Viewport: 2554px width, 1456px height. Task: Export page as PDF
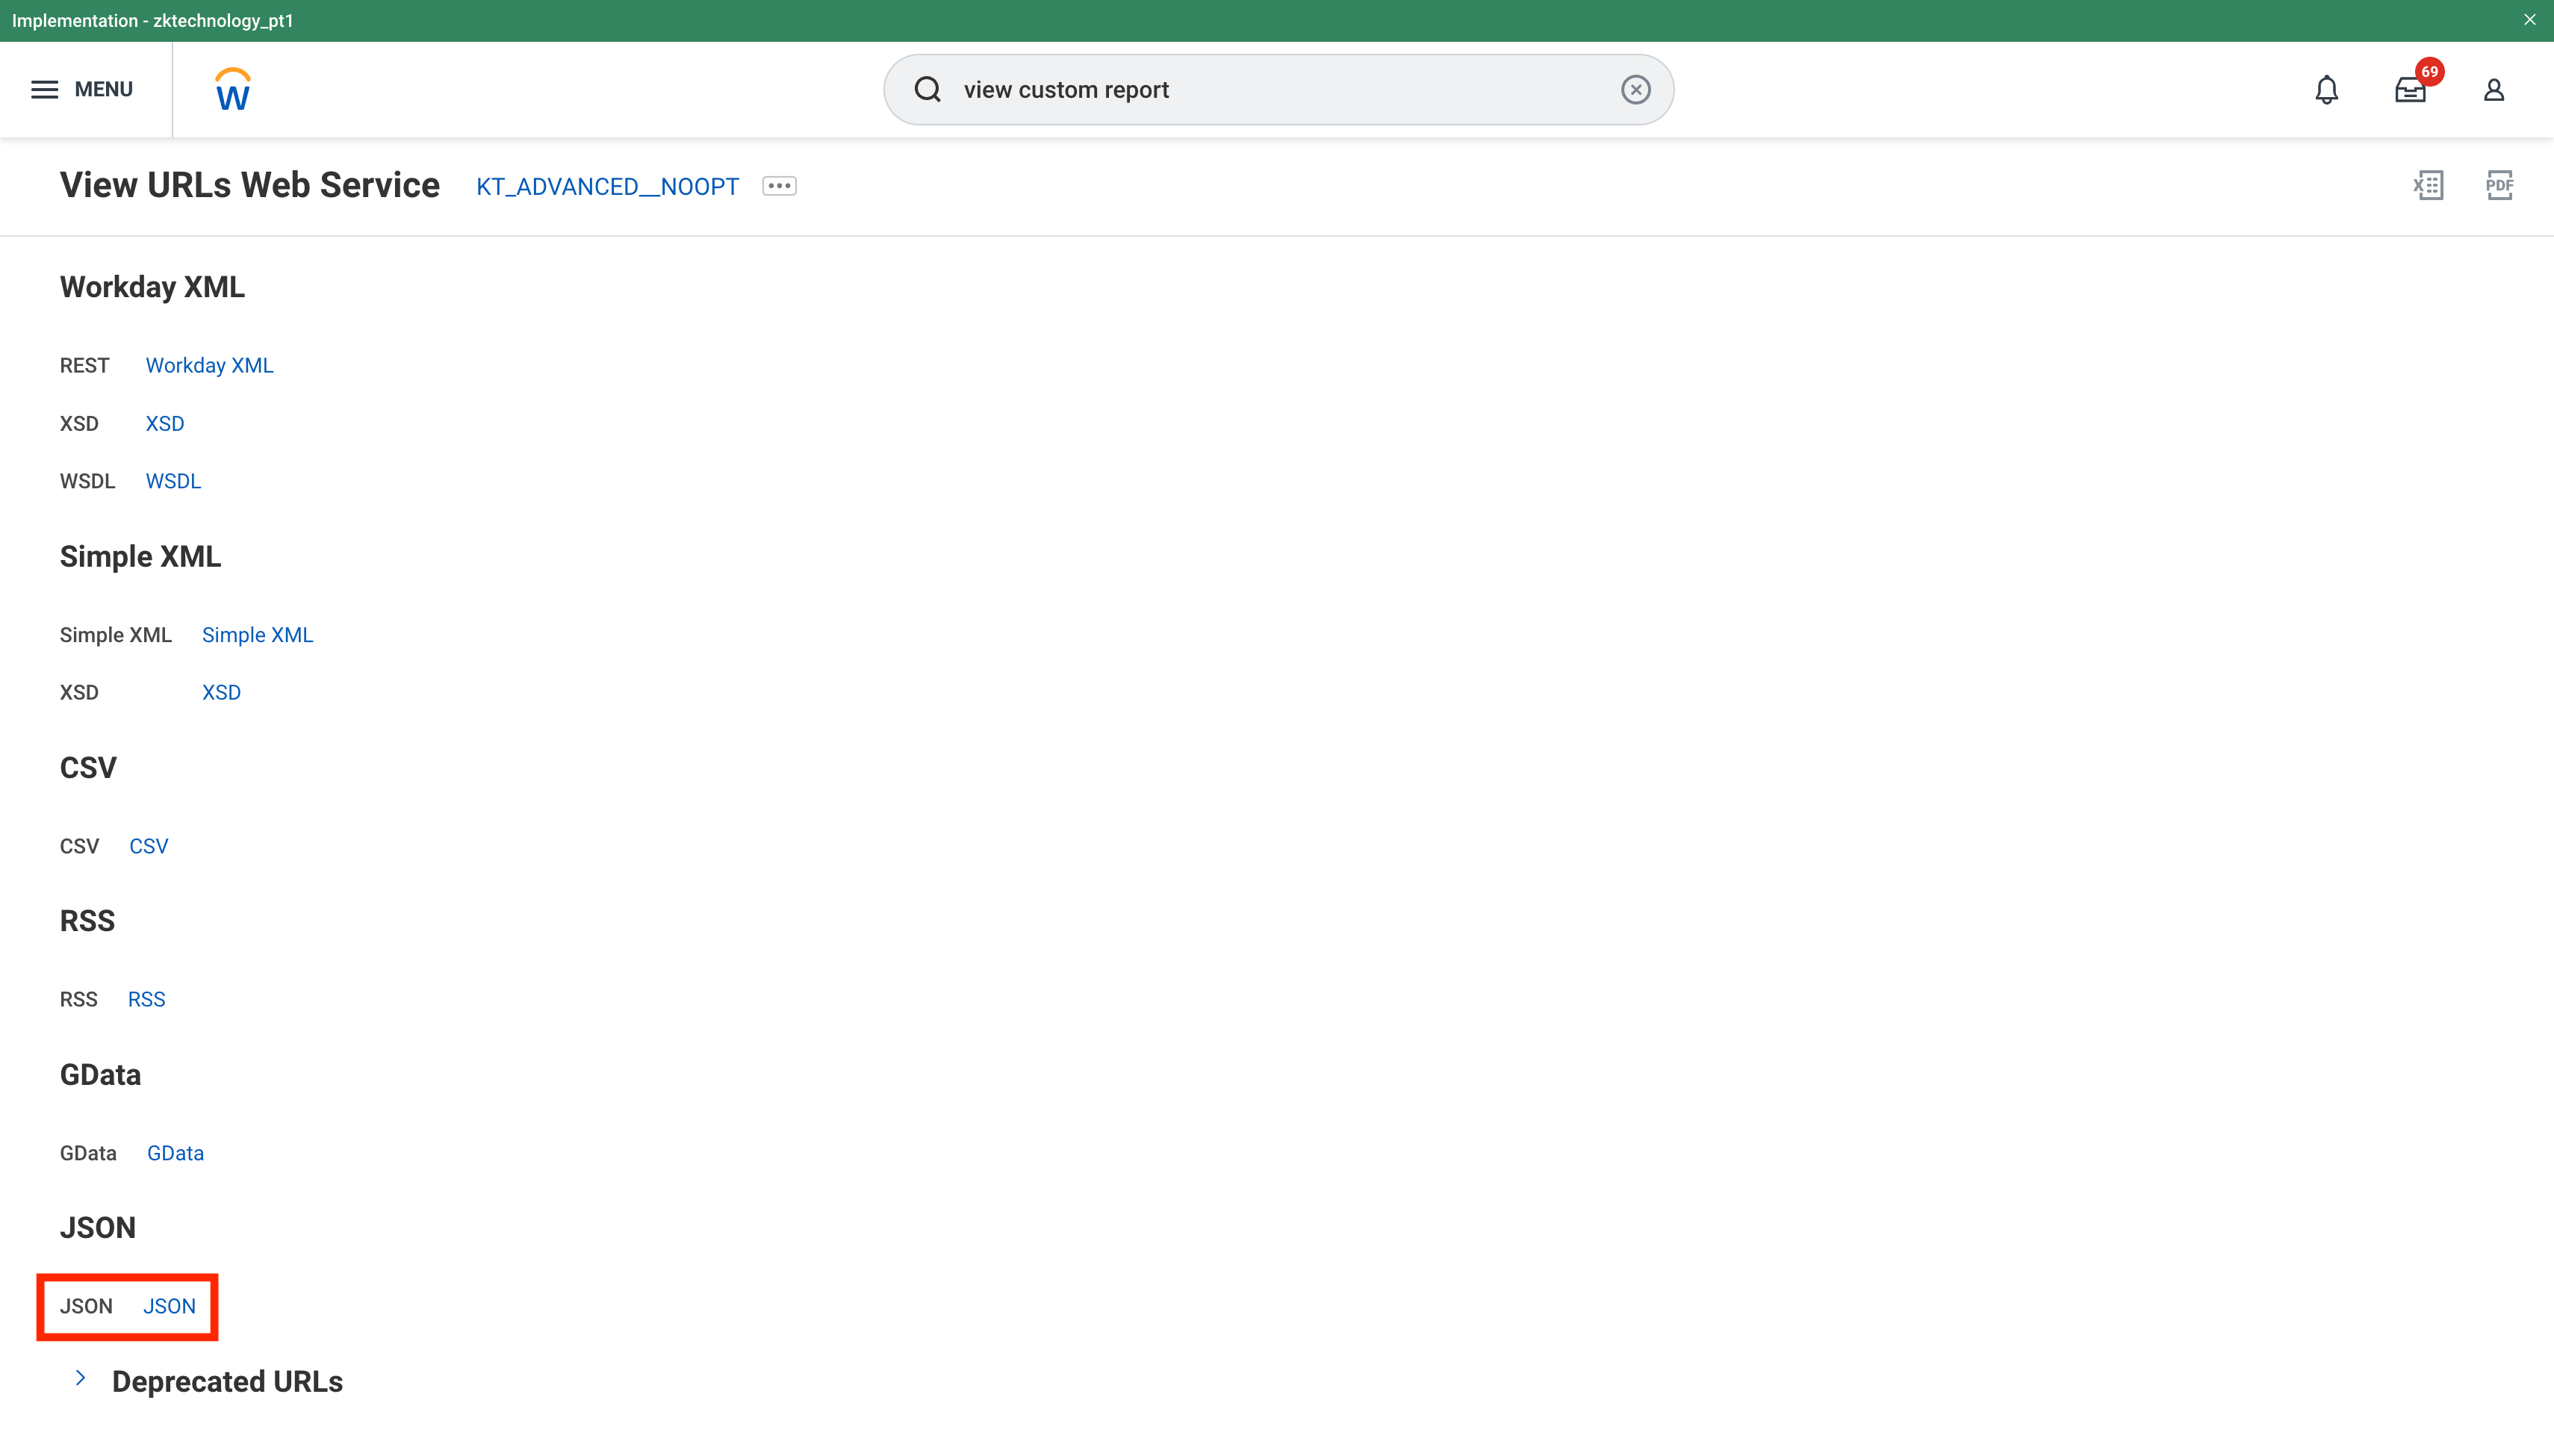click(2499, 185)
